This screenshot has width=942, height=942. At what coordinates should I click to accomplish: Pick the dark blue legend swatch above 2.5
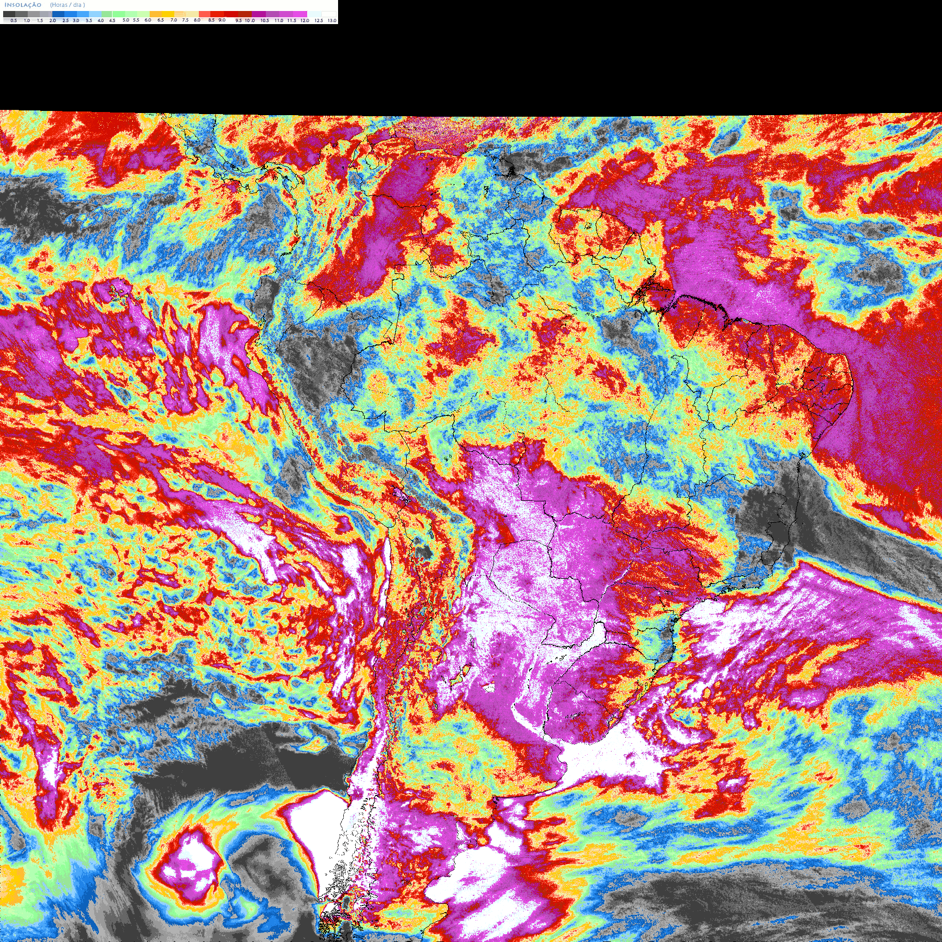(x=58, y=14)
